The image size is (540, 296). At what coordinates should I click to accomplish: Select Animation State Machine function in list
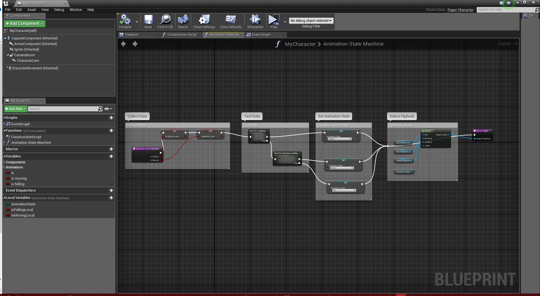pos(31,142)
